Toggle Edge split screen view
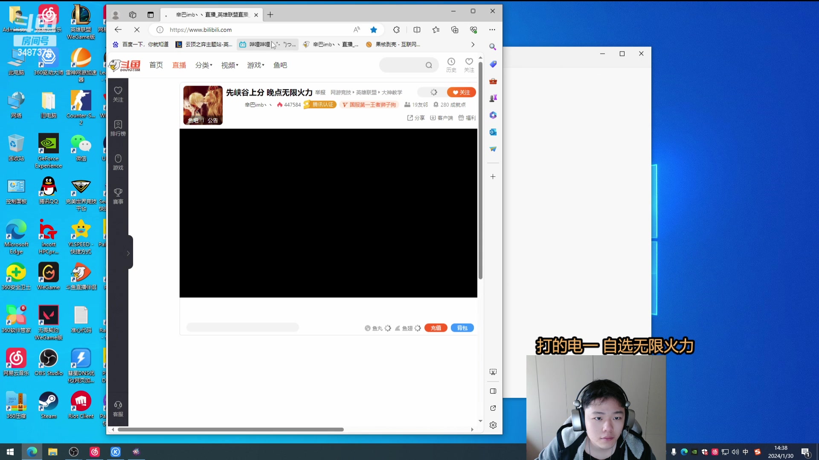The image size is (819, 460). point(417,30)
